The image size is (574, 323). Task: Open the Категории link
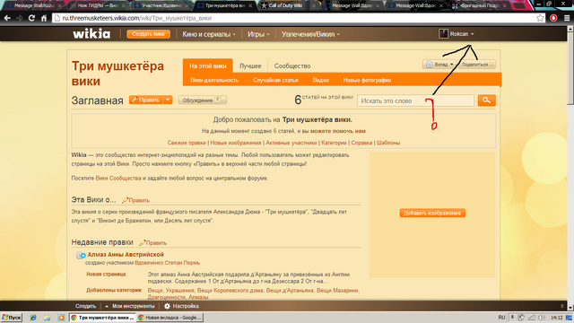pos(334,143)
